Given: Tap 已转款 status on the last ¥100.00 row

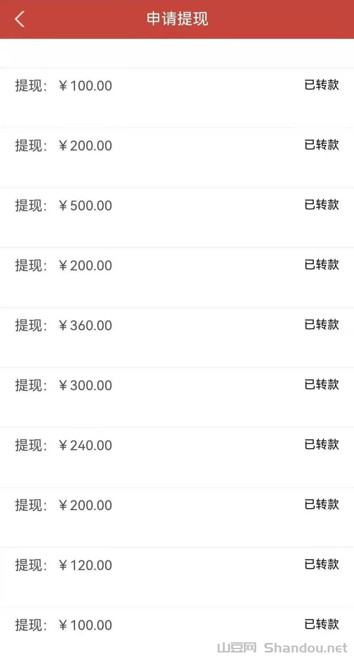Looking at the screenshot, I should click(x=322, y=624).
